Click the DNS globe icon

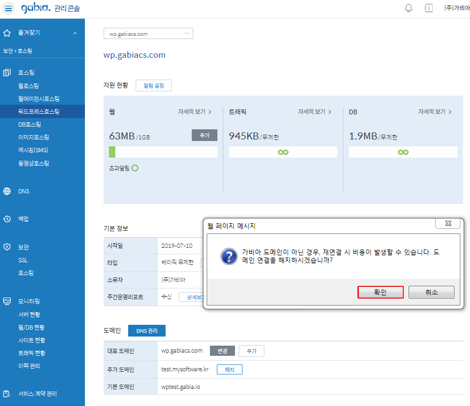7,191
